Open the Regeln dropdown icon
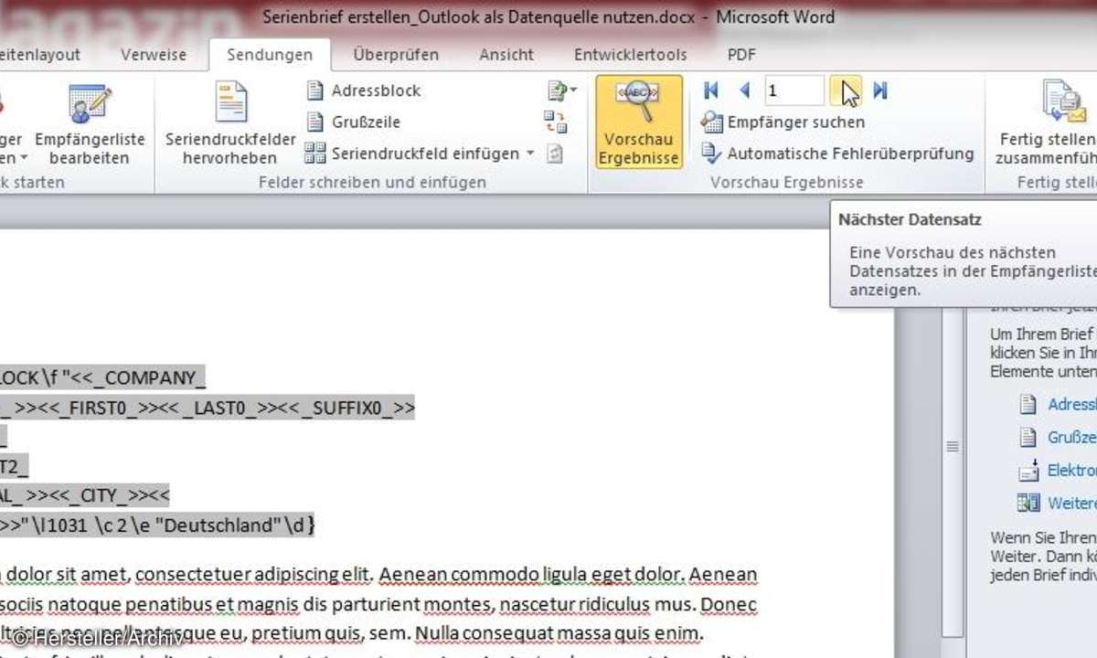This screenshot has width=1097, height=658. 560,90
